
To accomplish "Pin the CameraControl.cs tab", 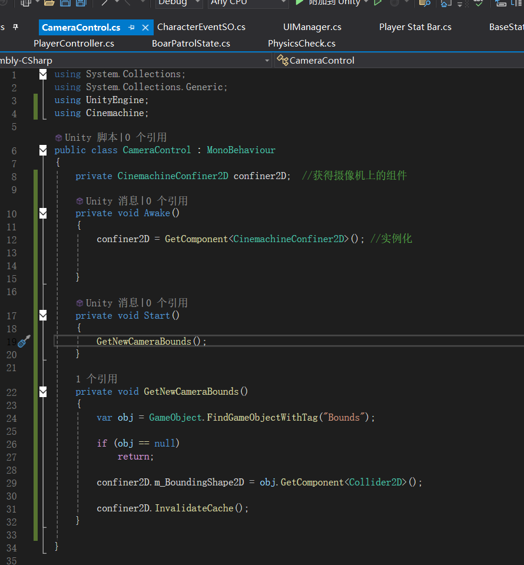I will pyautogui.click(x=131, y=28).
